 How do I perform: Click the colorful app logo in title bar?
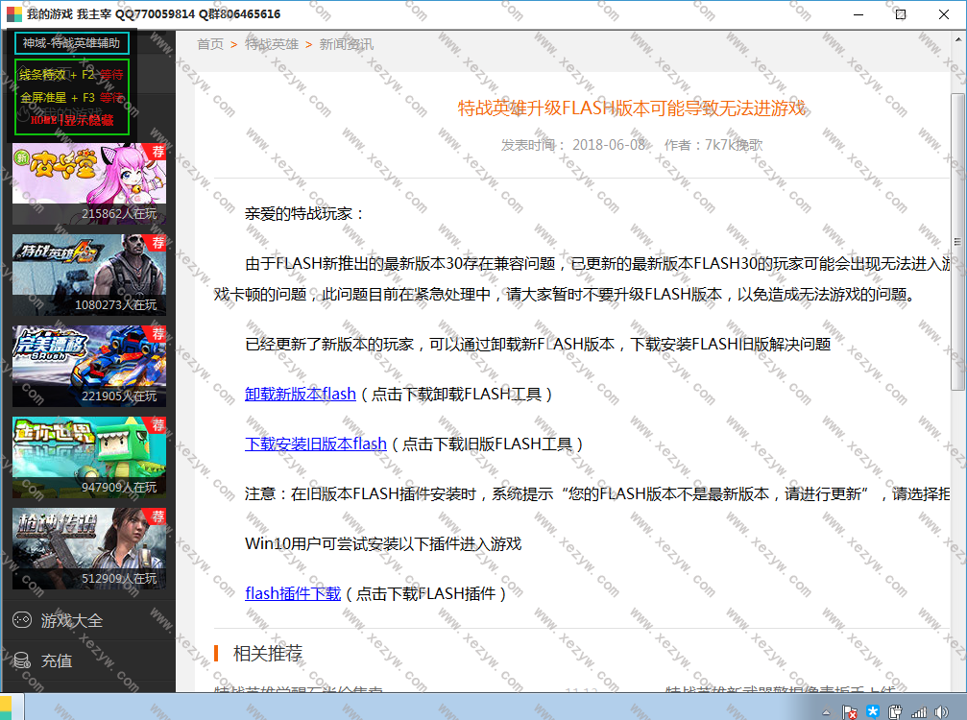pos(12,14)
